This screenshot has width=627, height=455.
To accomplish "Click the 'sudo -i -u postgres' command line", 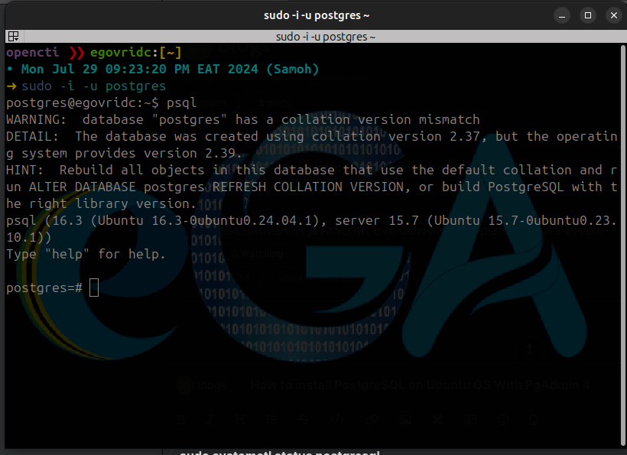I will pos(93,86).
